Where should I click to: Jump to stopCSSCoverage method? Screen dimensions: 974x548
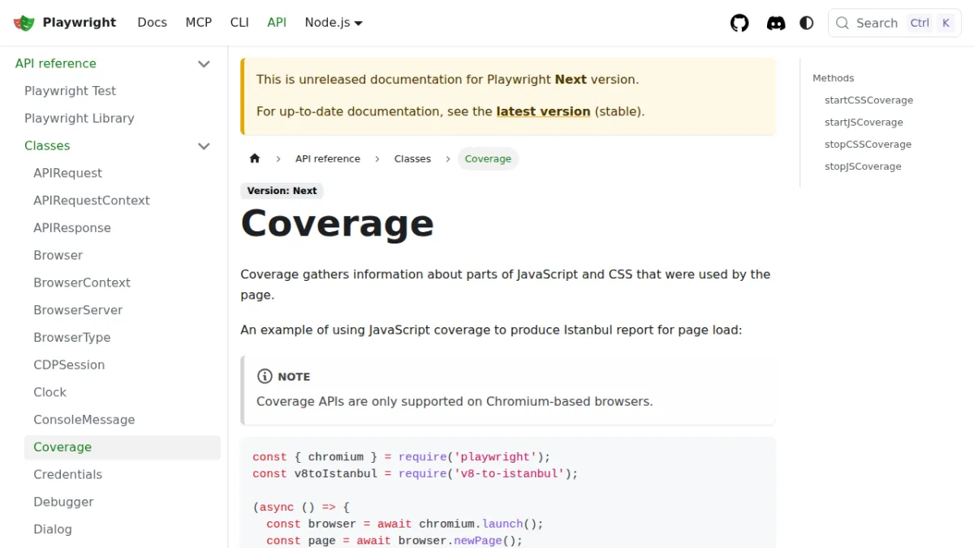868,145
